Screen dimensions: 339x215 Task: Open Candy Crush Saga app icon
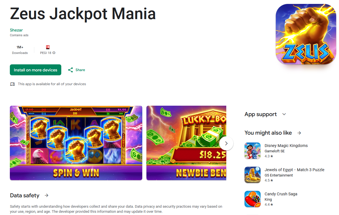pos(252,199)
